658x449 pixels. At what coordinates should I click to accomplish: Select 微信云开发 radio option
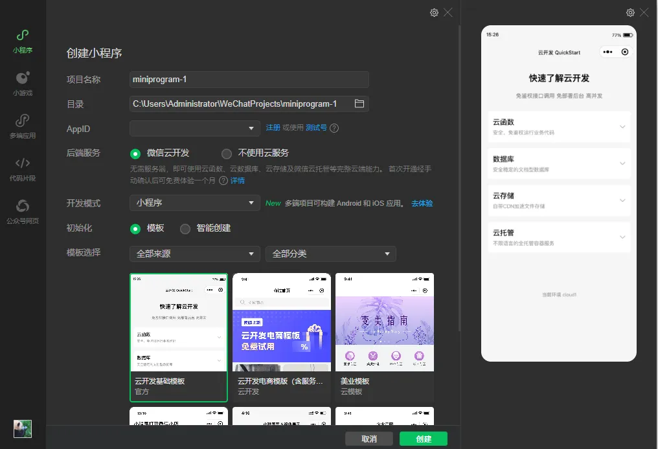click(135, 154)
